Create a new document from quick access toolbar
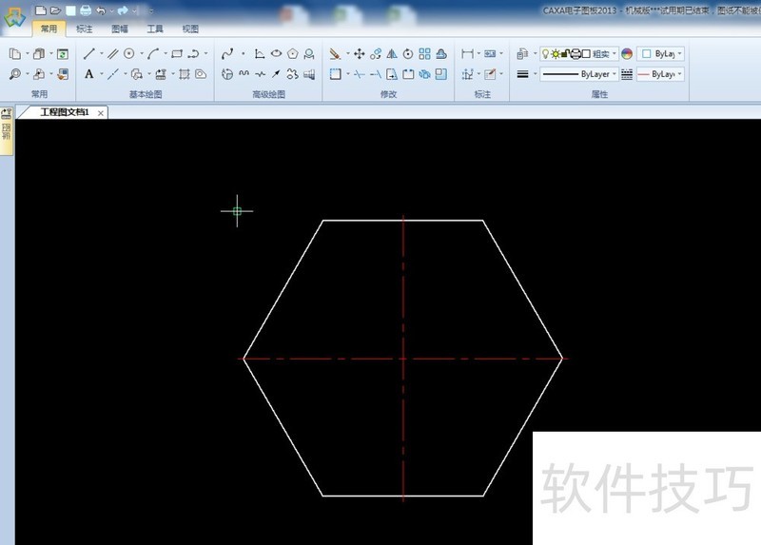 [41, 10]
